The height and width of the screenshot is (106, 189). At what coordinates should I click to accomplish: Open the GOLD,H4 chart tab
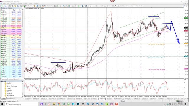tap(102, 99)
